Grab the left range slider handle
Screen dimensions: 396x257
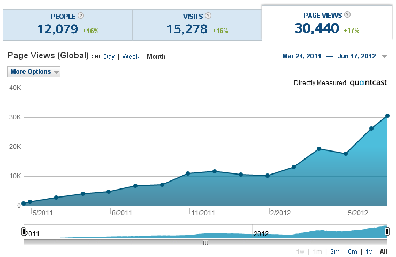pos(24,231)
